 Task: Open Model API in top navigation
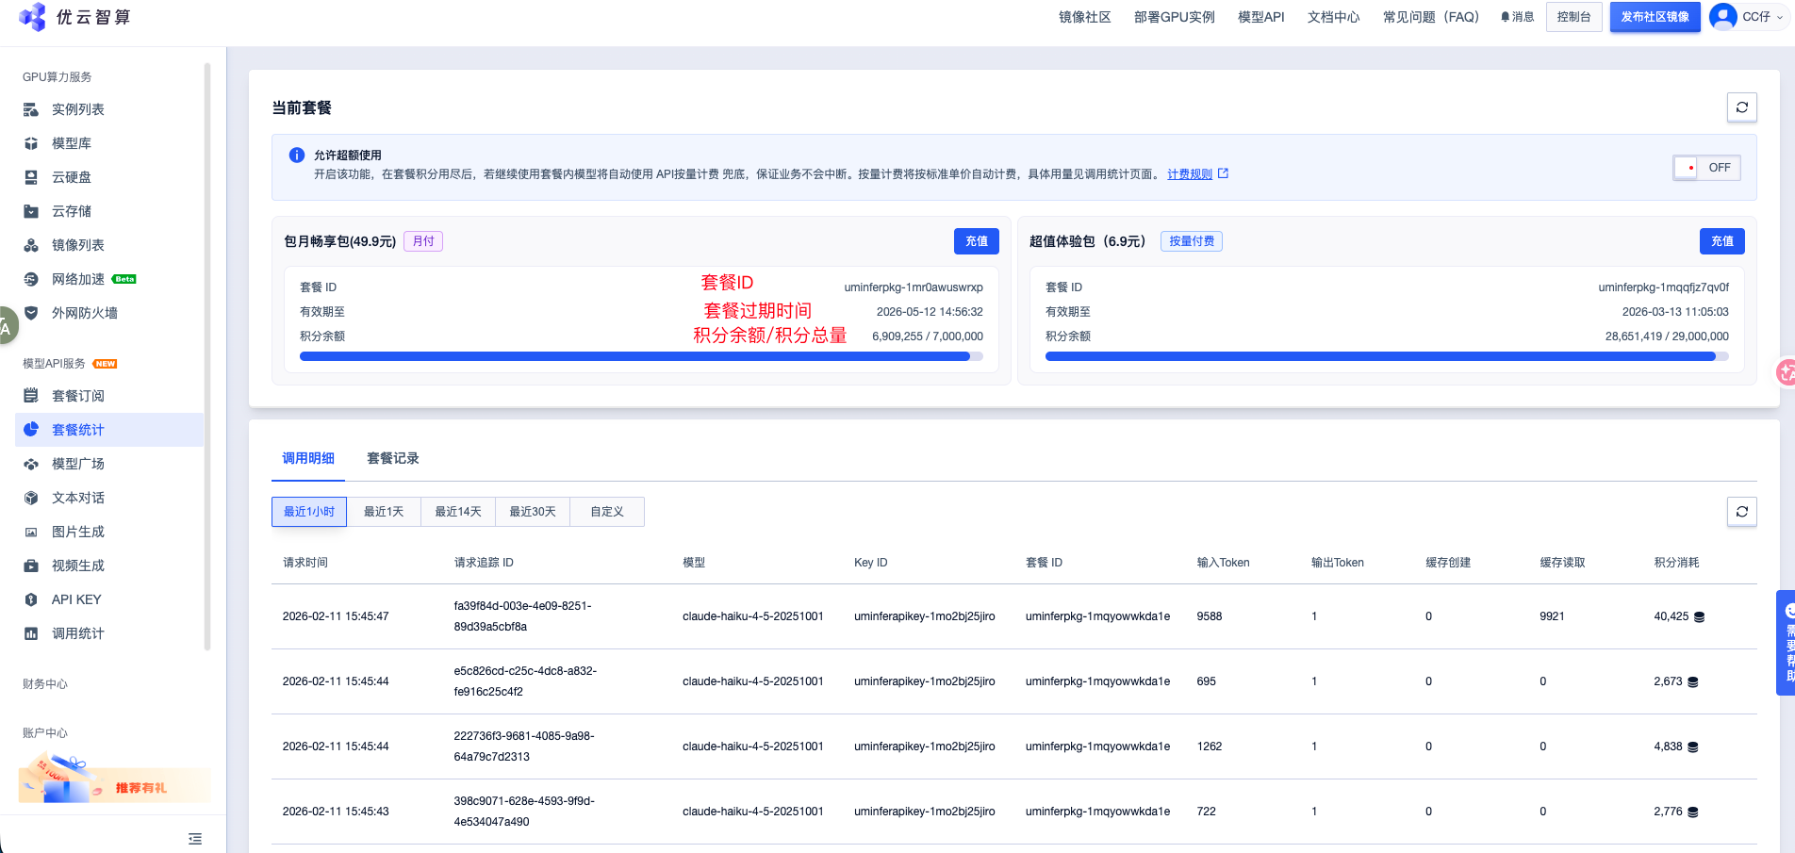[1260, 17]
